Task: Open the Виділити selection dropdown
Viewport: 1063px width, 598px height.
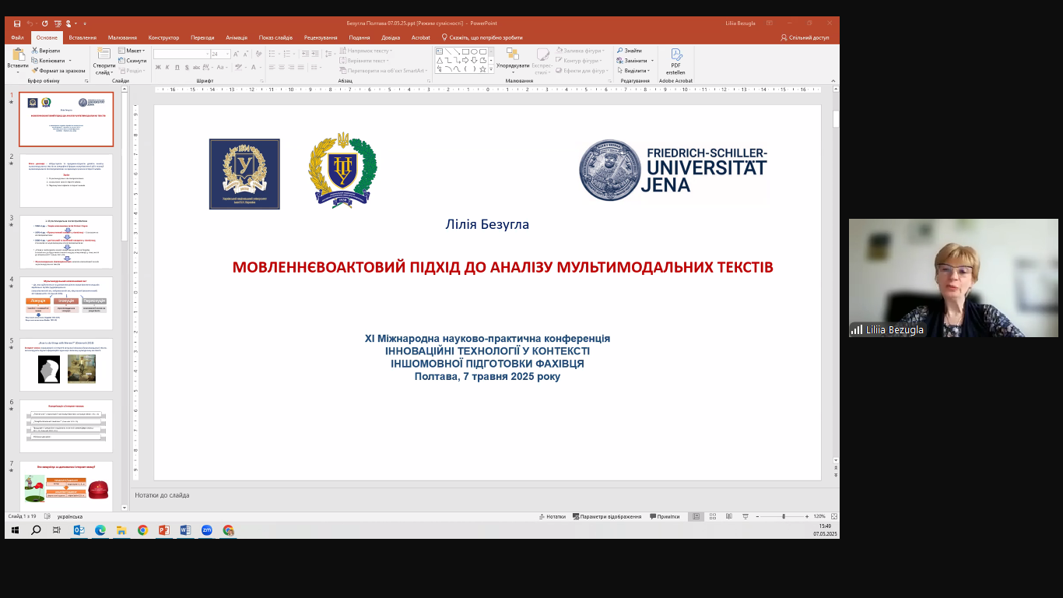Action: [635, 71]
